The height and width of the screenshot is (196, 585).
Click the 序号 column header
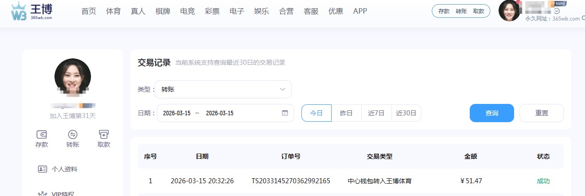150,156
